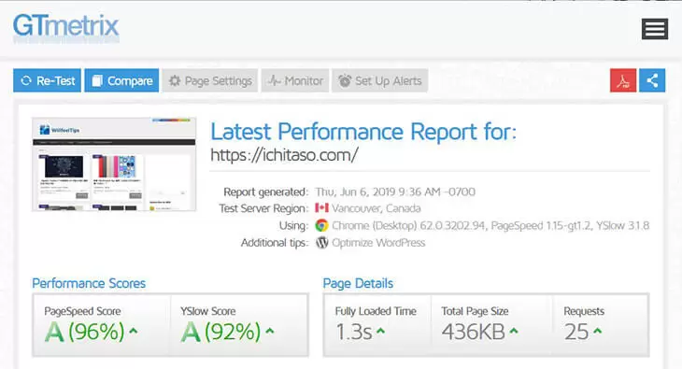Click the Fully Loaded Time 1.3s value
Viewport: 682px width, 369px height.
[x=354, y=332]
